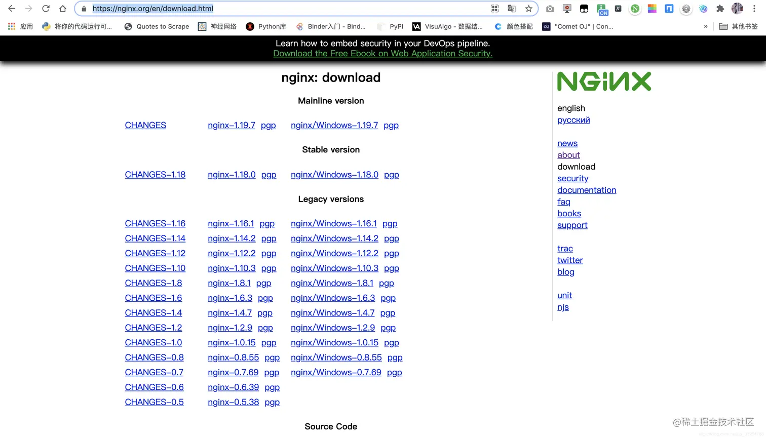Open the njs link

[563, 307]
